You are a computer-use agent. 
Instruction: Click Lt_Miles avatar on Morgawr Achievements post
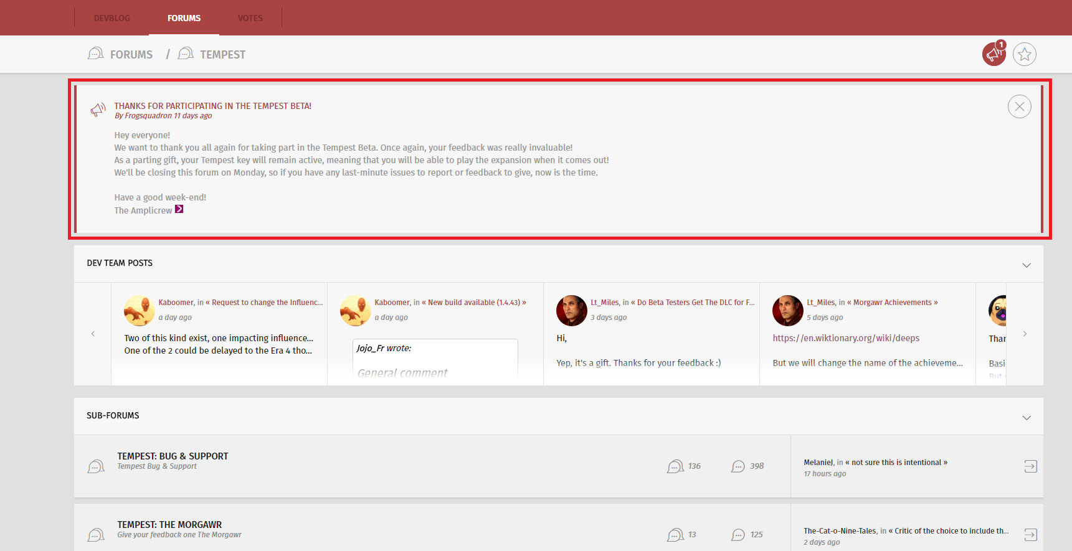(788, 311)
